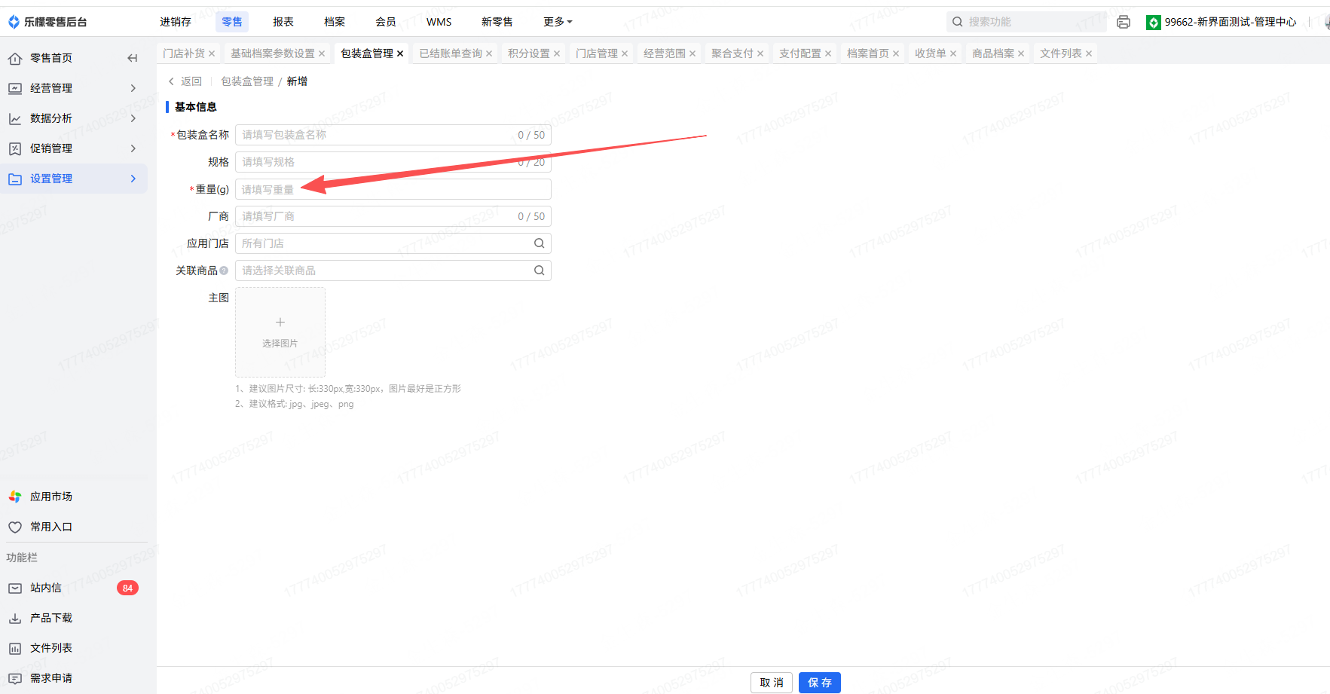Focus the 包装盒名称 input field
The image size is (1330, 694).
coord(393,135)
